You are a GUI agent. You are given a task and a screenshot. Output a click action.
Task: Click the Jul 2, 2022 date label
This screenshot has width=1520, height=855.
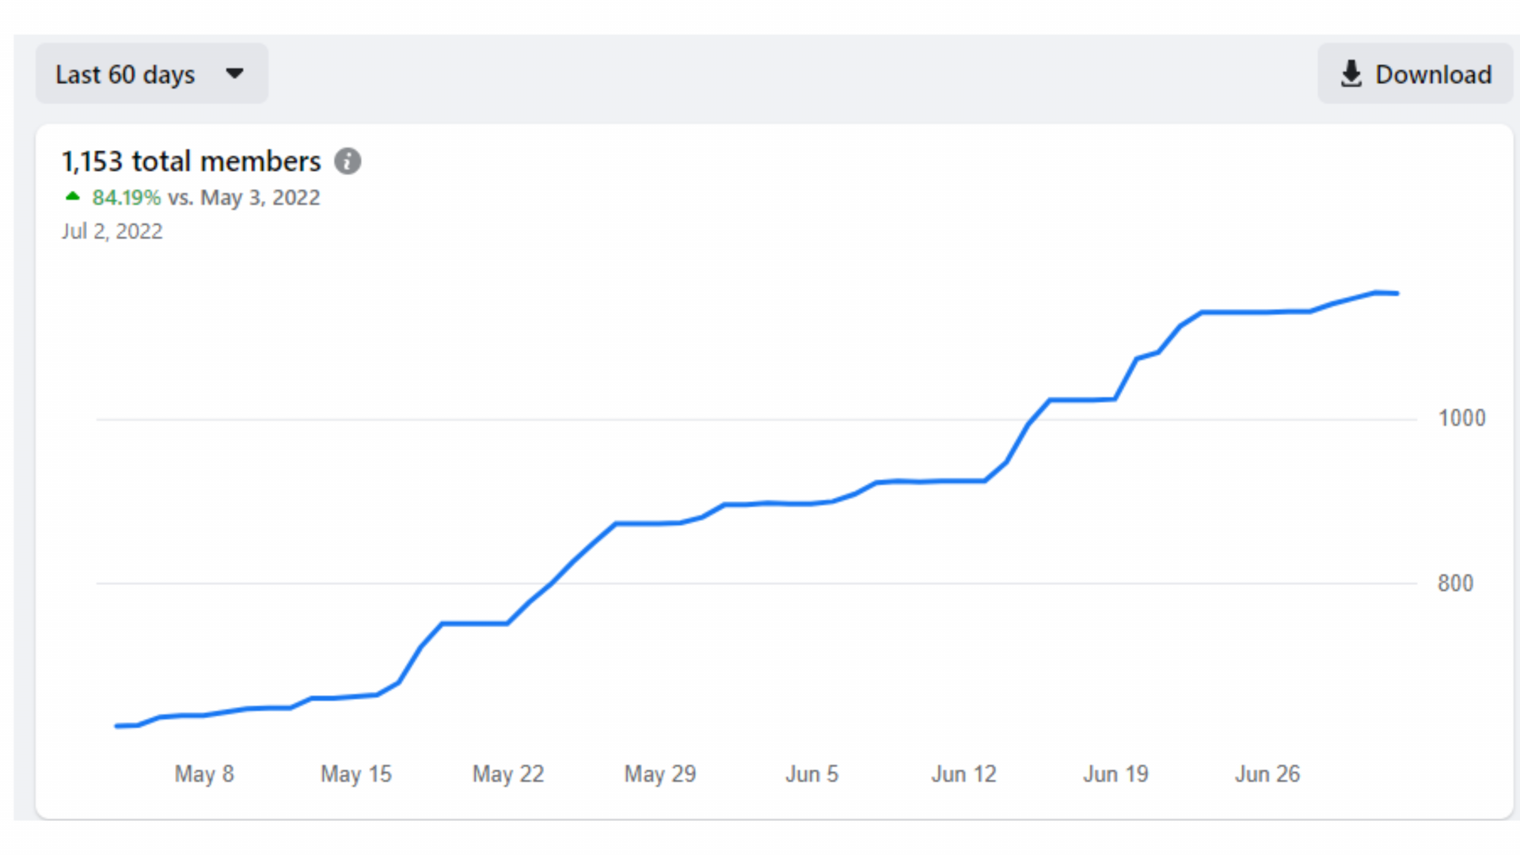click(x=112, y=231)
